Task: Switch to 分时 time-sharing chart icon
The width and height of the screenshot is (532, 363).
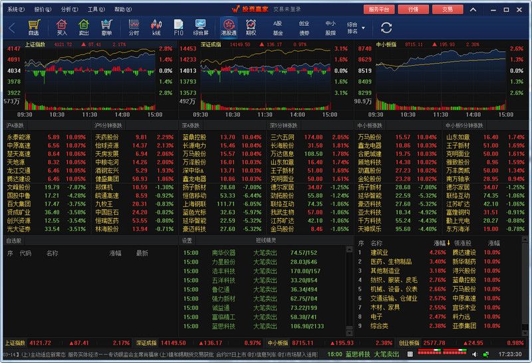Action: pyautogui.click(x=134, y=27)
